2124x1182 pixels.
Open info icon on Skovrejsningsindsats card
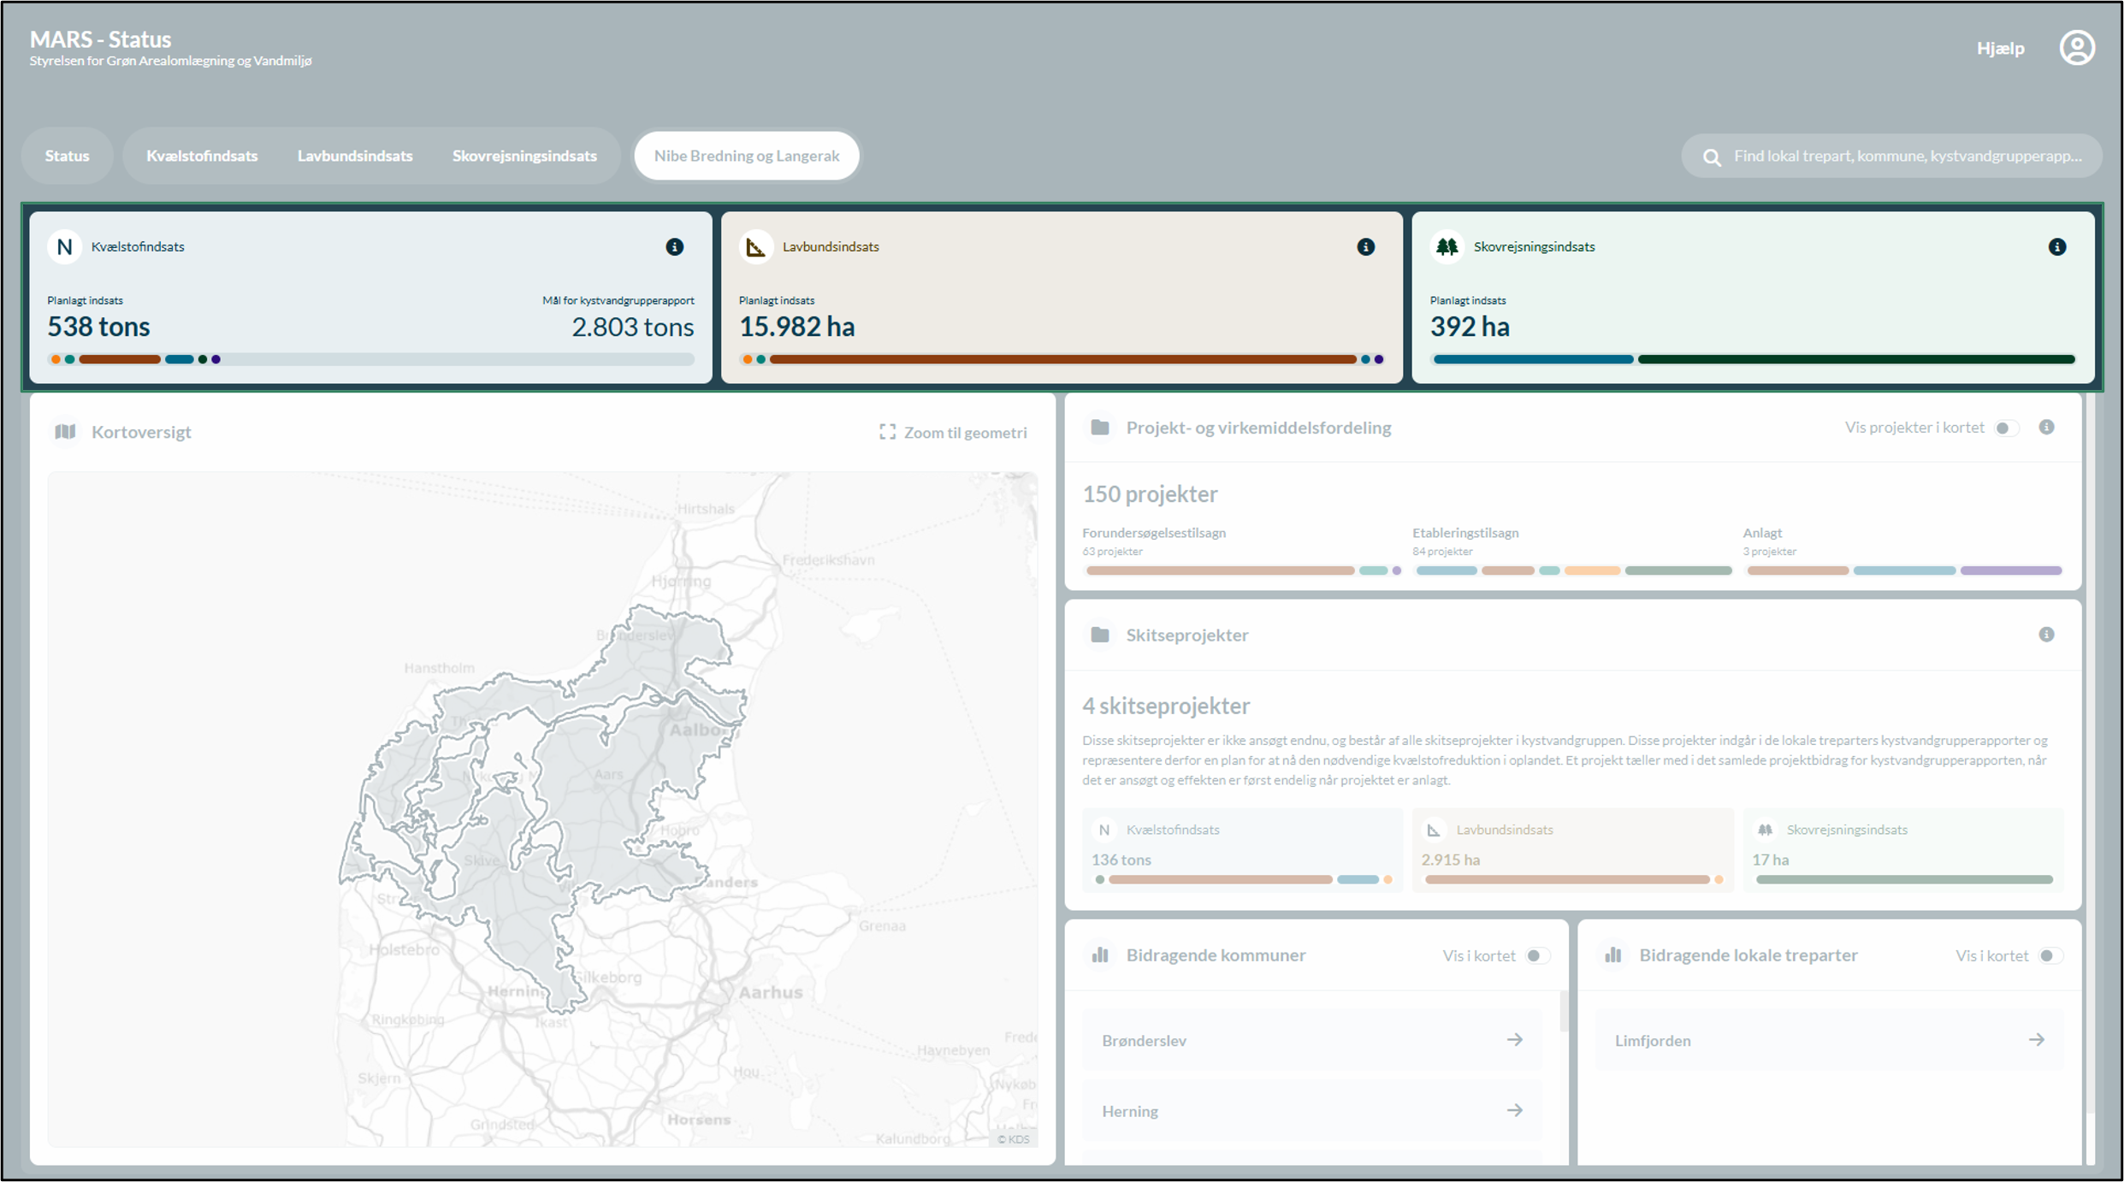[2056, 246]
